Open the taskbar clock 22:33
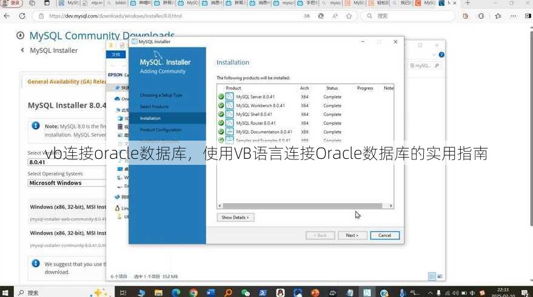Image resolution: width=533 pixels, height=297 pixels. [503, 292]
